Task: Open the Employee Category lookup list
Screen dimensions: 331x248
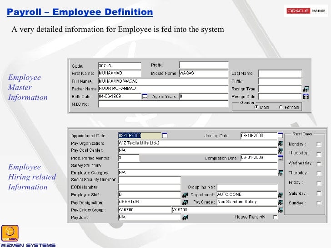Action: (281, 173)
